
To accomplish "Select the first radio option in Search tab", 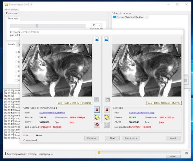I will [16, 52].
